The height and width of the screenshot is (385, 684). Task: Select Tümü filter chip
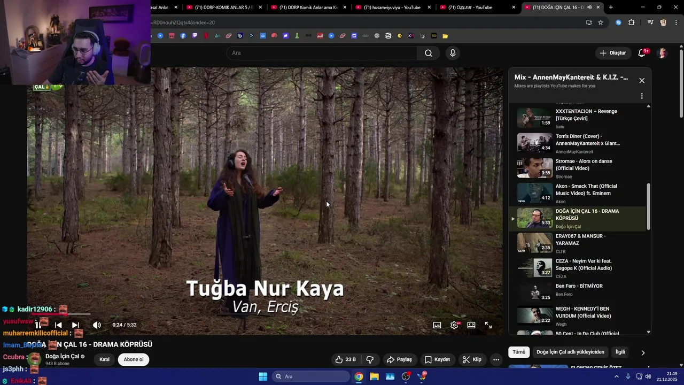click(519, 352)
